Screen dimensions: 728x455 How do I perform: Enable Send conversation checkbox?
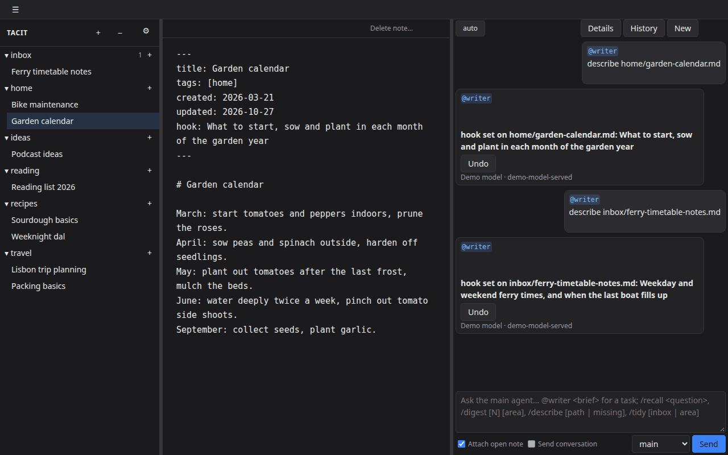point(531,444)
